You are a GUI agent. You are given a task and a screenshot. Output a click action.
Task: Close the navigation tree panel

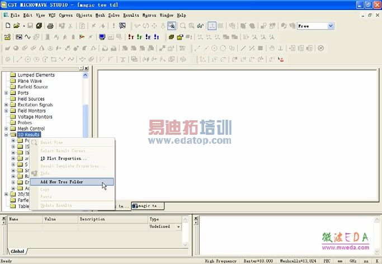86,68
